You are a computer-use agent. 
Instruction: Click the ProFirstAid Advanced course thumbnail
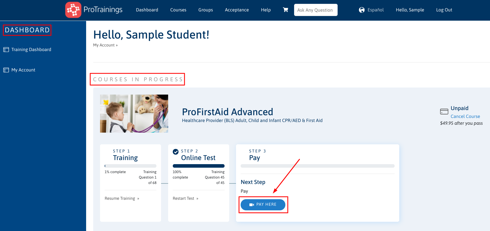[x=134, y=114]
